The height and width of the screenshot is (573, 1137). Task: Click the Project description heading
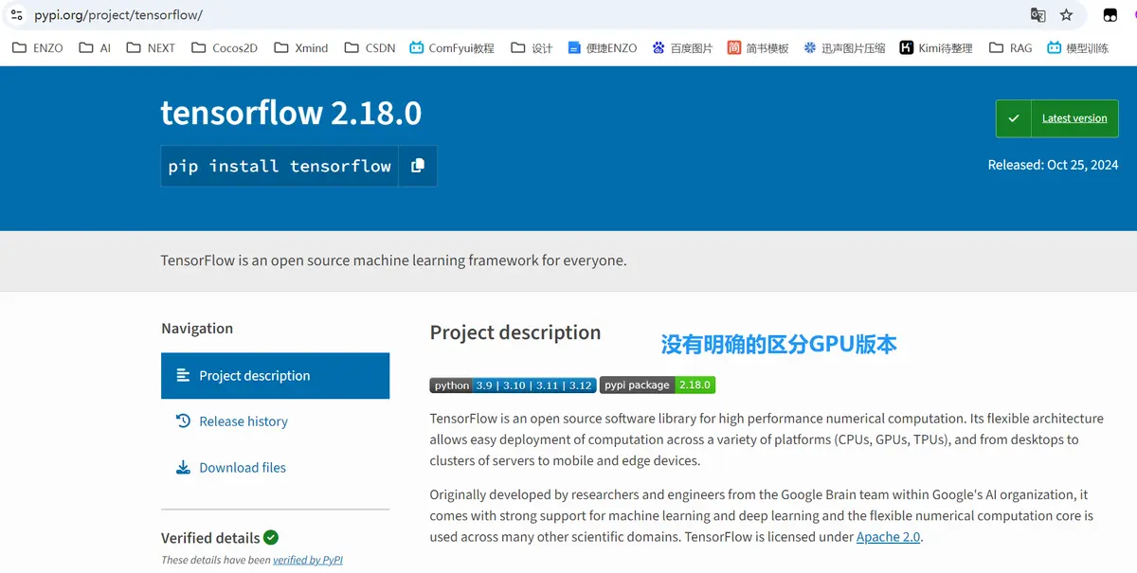pos(515,332)
